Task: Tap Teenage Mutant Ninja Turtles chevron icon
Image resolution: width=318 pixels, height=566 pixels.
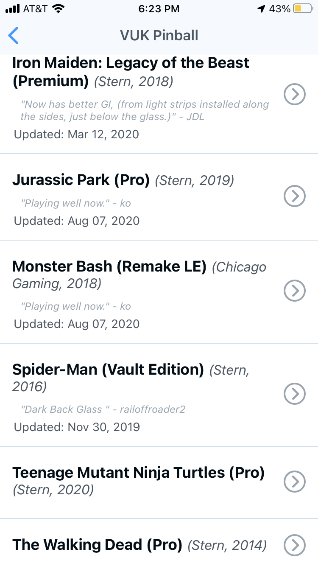Action: pos(294,482)
